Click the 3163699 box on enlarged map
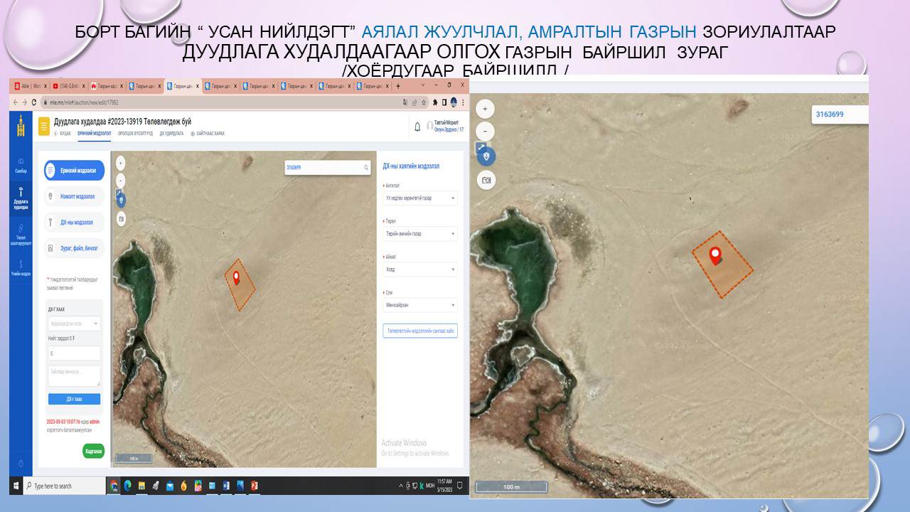Image resolution: width=910 pixels, height=512 pixels. (x=840, y=114)
